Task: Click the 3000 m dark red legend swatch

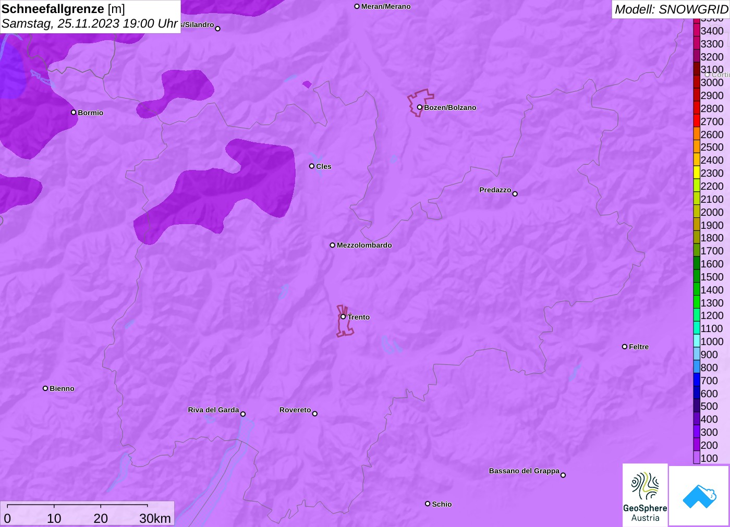Action: tap(697, 82)
